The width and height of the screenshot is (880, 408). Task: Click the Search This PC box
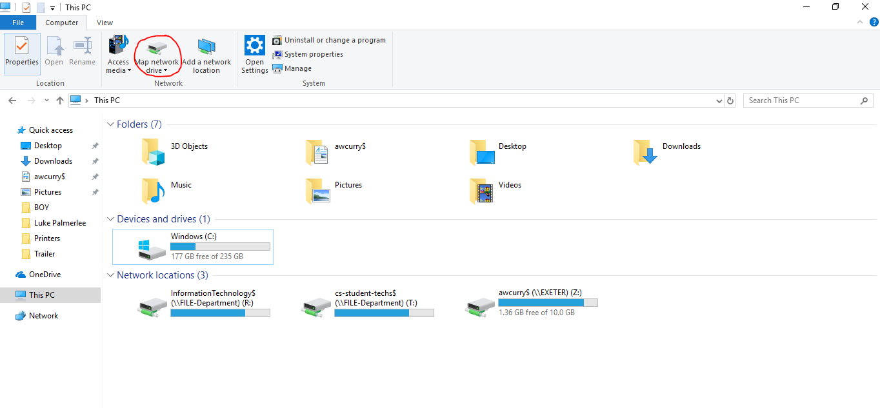(x=808, y=101)
